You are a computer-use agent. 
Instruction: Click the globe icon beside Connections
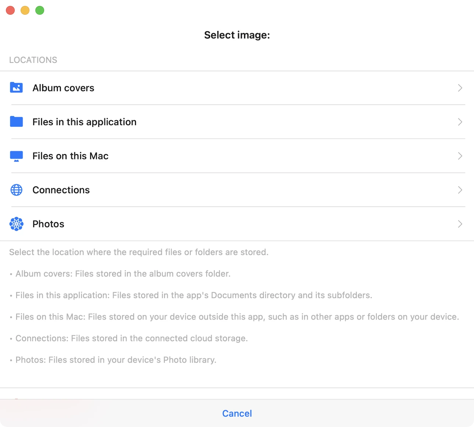click(x=16, y=190)
